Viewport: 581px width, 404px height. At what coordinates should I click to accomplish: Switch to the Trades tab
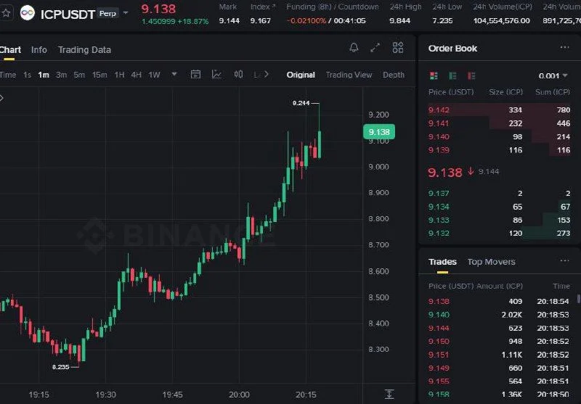(442, 262)
